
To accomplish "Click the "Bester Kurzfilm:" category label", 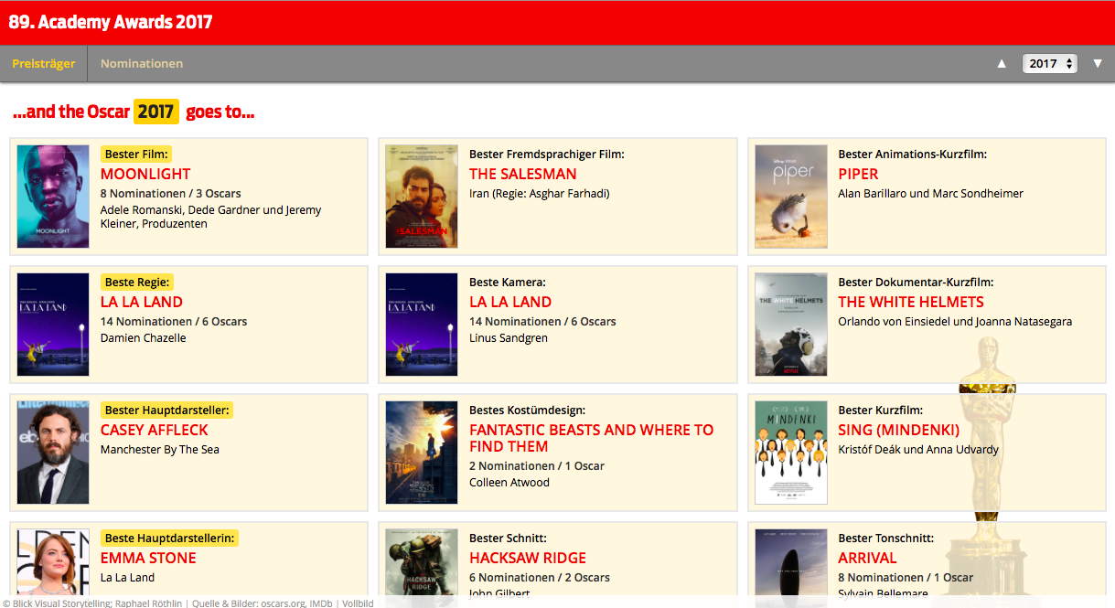I will pyautogui.click(x=881, y=411).
